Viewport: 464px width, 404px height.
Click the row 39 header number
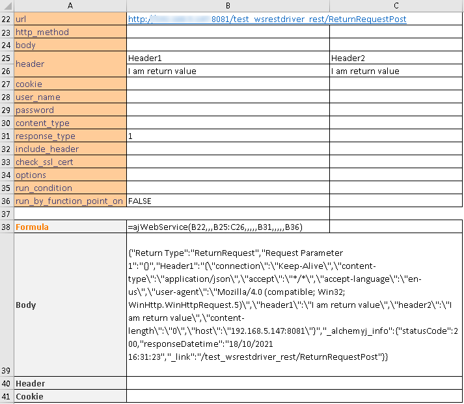[6, 370]
